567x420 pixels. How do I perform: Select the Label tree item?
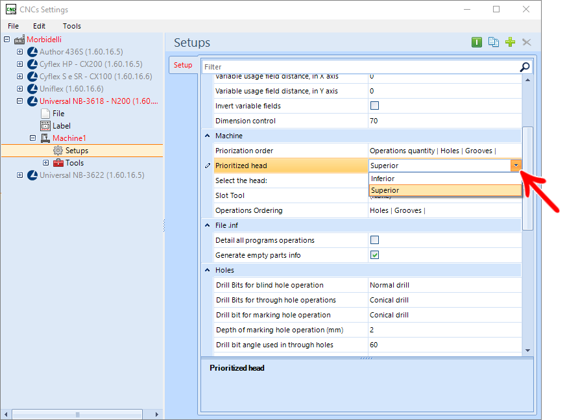62,126
